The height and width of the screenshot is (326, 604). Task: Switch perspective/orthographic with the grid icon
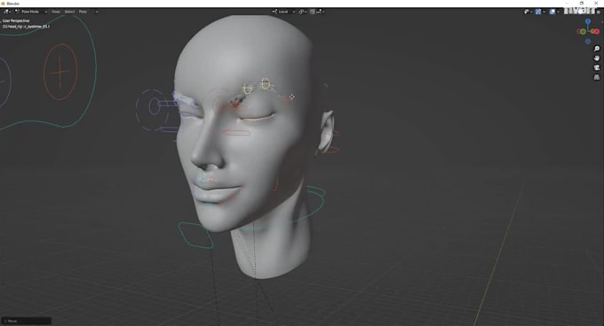tap(597, 77)
